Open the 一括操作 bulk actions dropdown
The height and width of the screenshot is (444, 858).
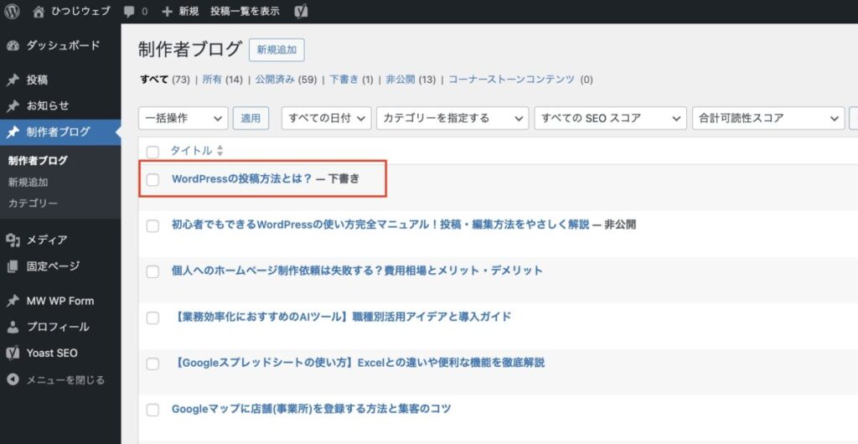[x=183, y=118]
